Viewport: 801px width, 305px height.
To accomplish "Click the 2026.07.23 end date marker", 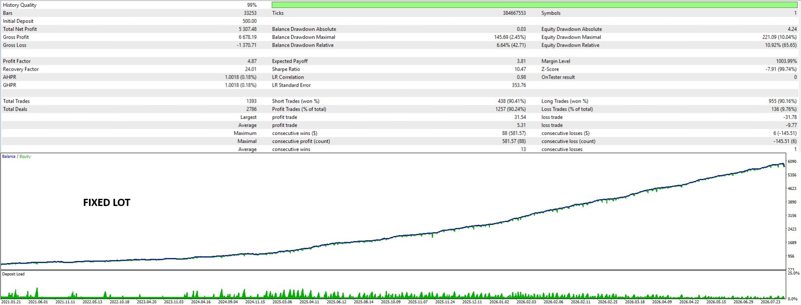I will 770,302.
